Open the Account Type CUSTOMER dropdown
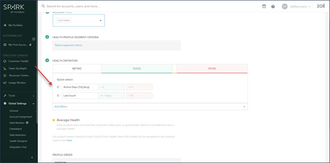 [x=79, y=21]
